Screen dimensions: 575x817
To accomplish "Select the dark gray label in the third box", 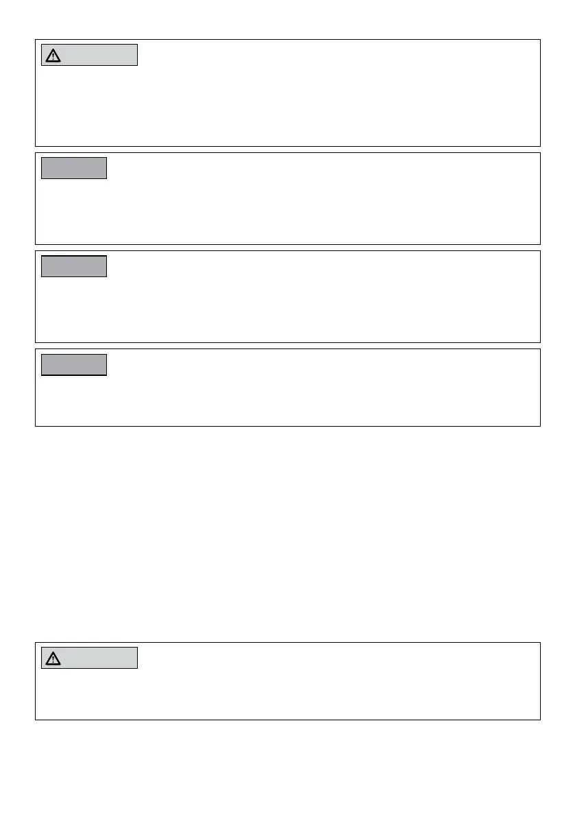I will [74, 266].
